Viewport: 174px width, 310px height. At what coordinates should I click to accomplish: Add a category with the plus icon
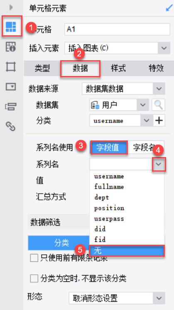[x=159, y=121]
